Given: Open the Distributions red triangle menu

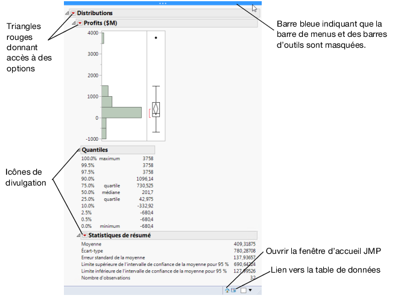Looking at the screenshot, I should coord(73,13).
